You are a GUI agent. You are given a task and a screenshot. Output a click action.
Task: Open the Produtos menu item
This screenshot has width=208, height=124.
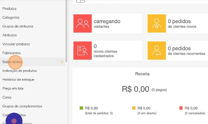[x=10, y=8]
